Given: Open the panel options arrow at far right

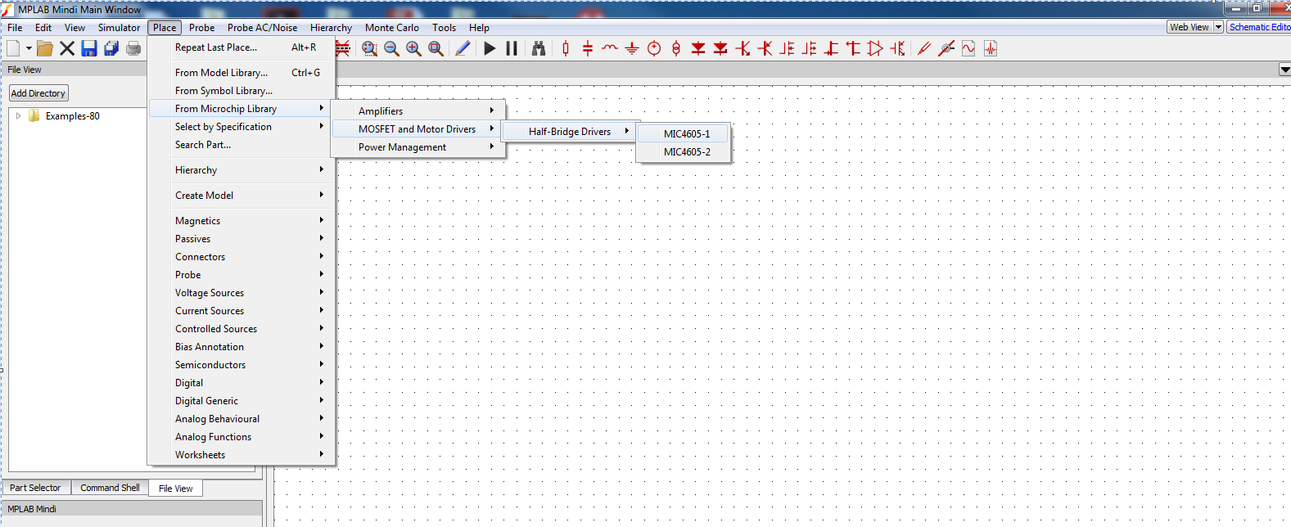Looking at the screenshot, I should 1284,70.
